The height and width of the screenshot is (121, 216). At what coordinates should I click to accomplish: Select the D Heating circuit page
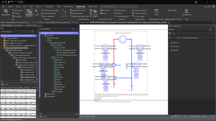click(x=28, y=77)
